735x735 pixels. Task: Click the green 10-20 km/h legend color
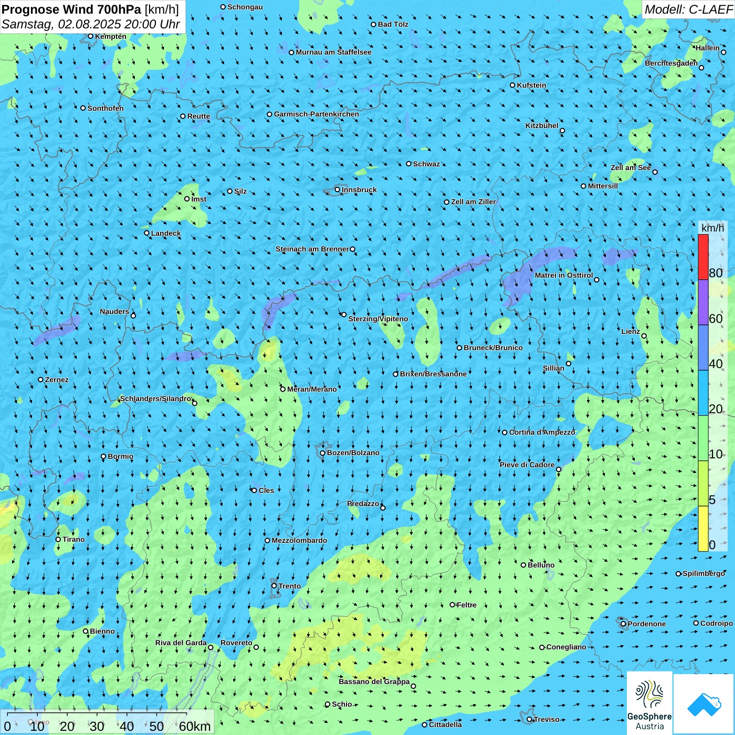(703, 438)
